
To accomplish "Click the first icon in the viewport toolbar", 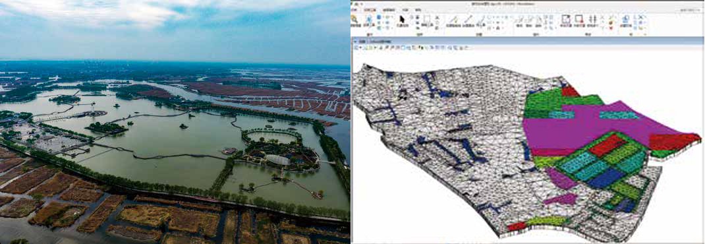I will (356, 47).
